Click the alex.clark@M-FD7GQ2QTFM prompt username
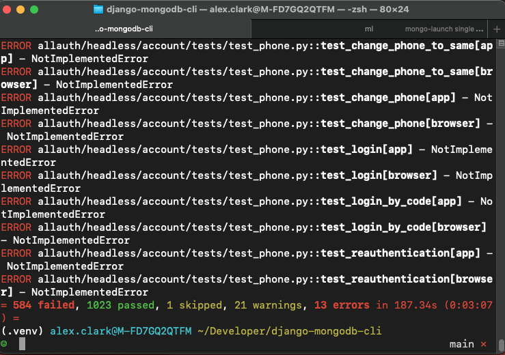The height and width of the screenshot is (355, 505). (121, 331)
